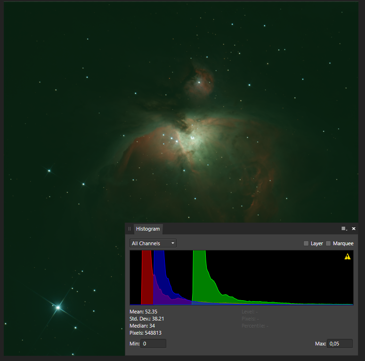Enable the Marquee checkbox
The image size is (365, 361).
click(328, 243)
